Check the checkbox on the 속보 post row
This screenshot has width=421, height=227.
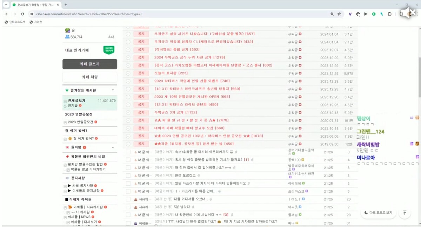pyautogui.click(x=128, y=152)
